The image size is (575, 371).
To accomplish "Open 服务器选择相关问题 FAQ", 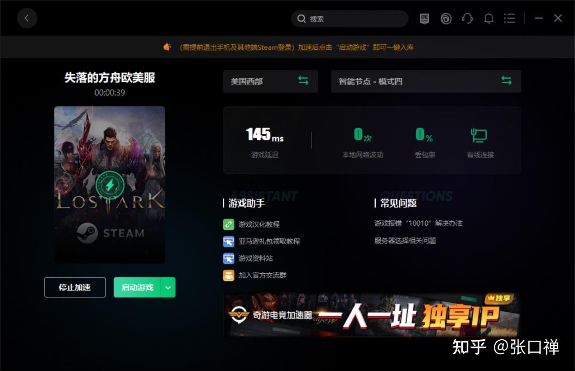I will pyautogui.click(x=405, y=241).
